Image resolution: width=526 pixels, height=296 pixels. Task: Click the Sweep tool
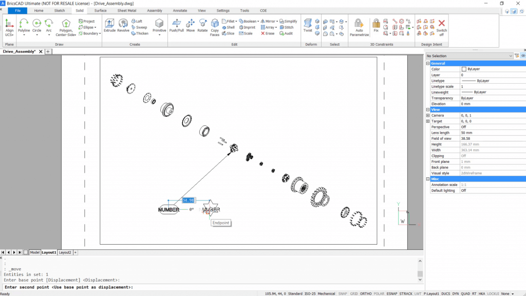tap(139, 27)
